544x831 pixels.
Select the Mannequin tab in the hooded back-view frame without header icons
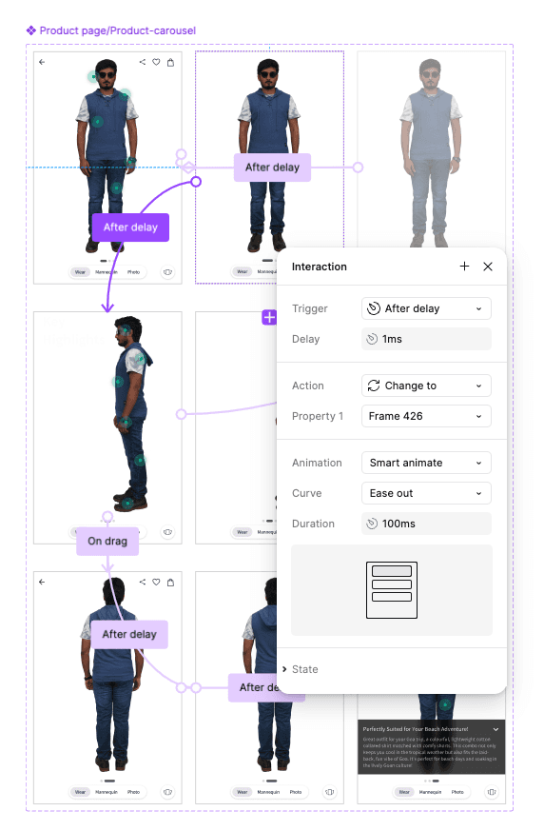(268, 792)
